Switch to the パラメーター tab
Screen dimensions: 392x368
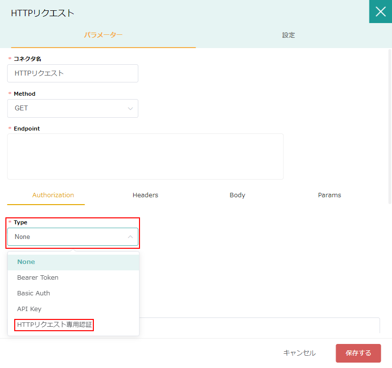pos(103,35)
